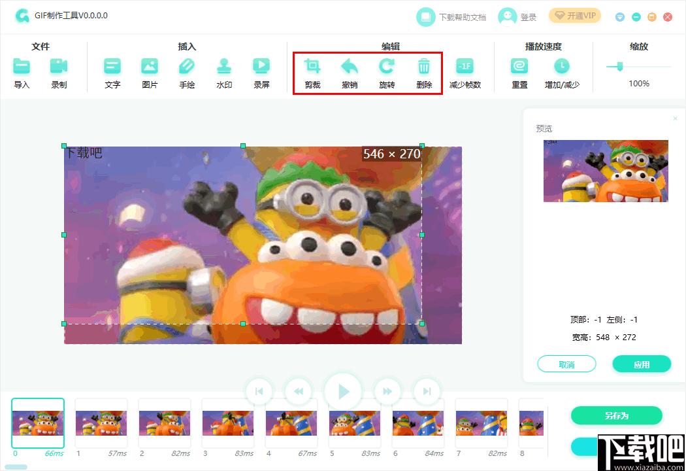
Task: Reset playback speed with 重置 icon
Action: point(519,66)
